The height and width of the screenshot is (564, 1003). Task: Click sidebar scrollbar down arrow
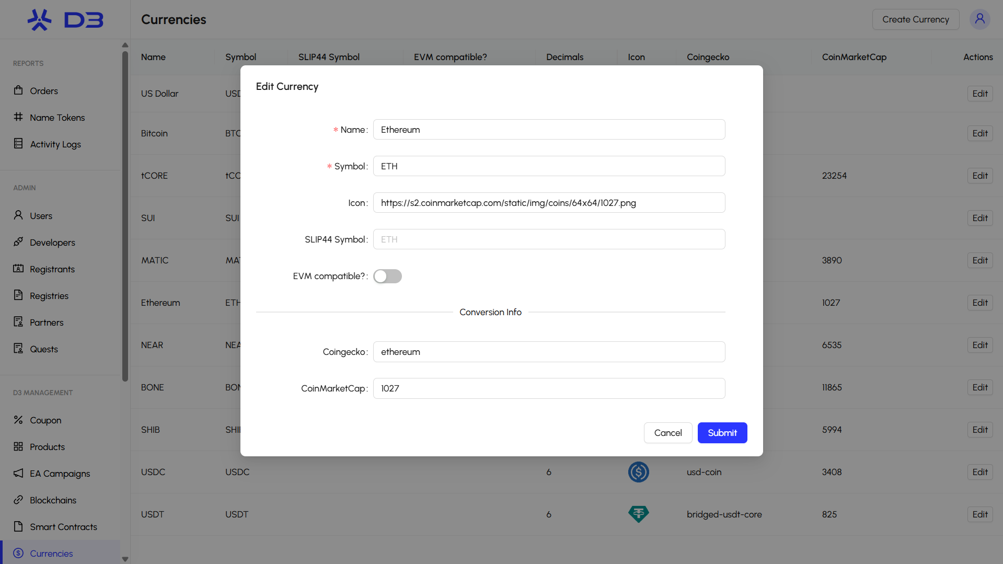click(x=125, y=559)
